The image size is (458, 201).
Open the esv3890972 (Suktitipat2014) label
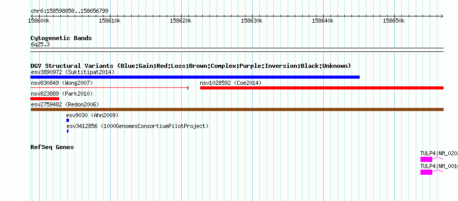pyautogui.click(x=73, y=72)
